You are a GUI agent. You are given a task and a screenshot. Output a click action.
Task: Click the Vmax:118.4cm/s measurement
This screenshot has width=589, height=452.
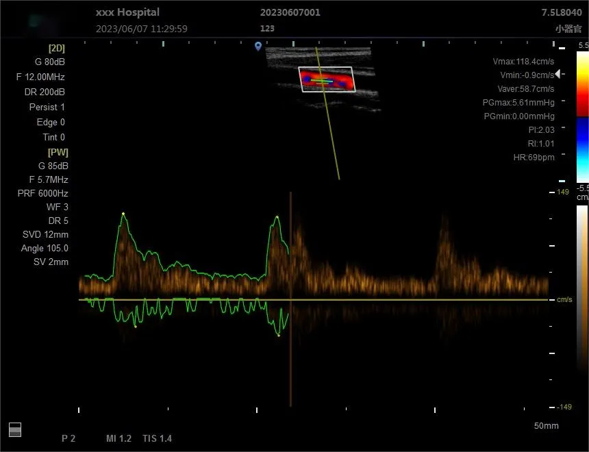click(524, 61)
